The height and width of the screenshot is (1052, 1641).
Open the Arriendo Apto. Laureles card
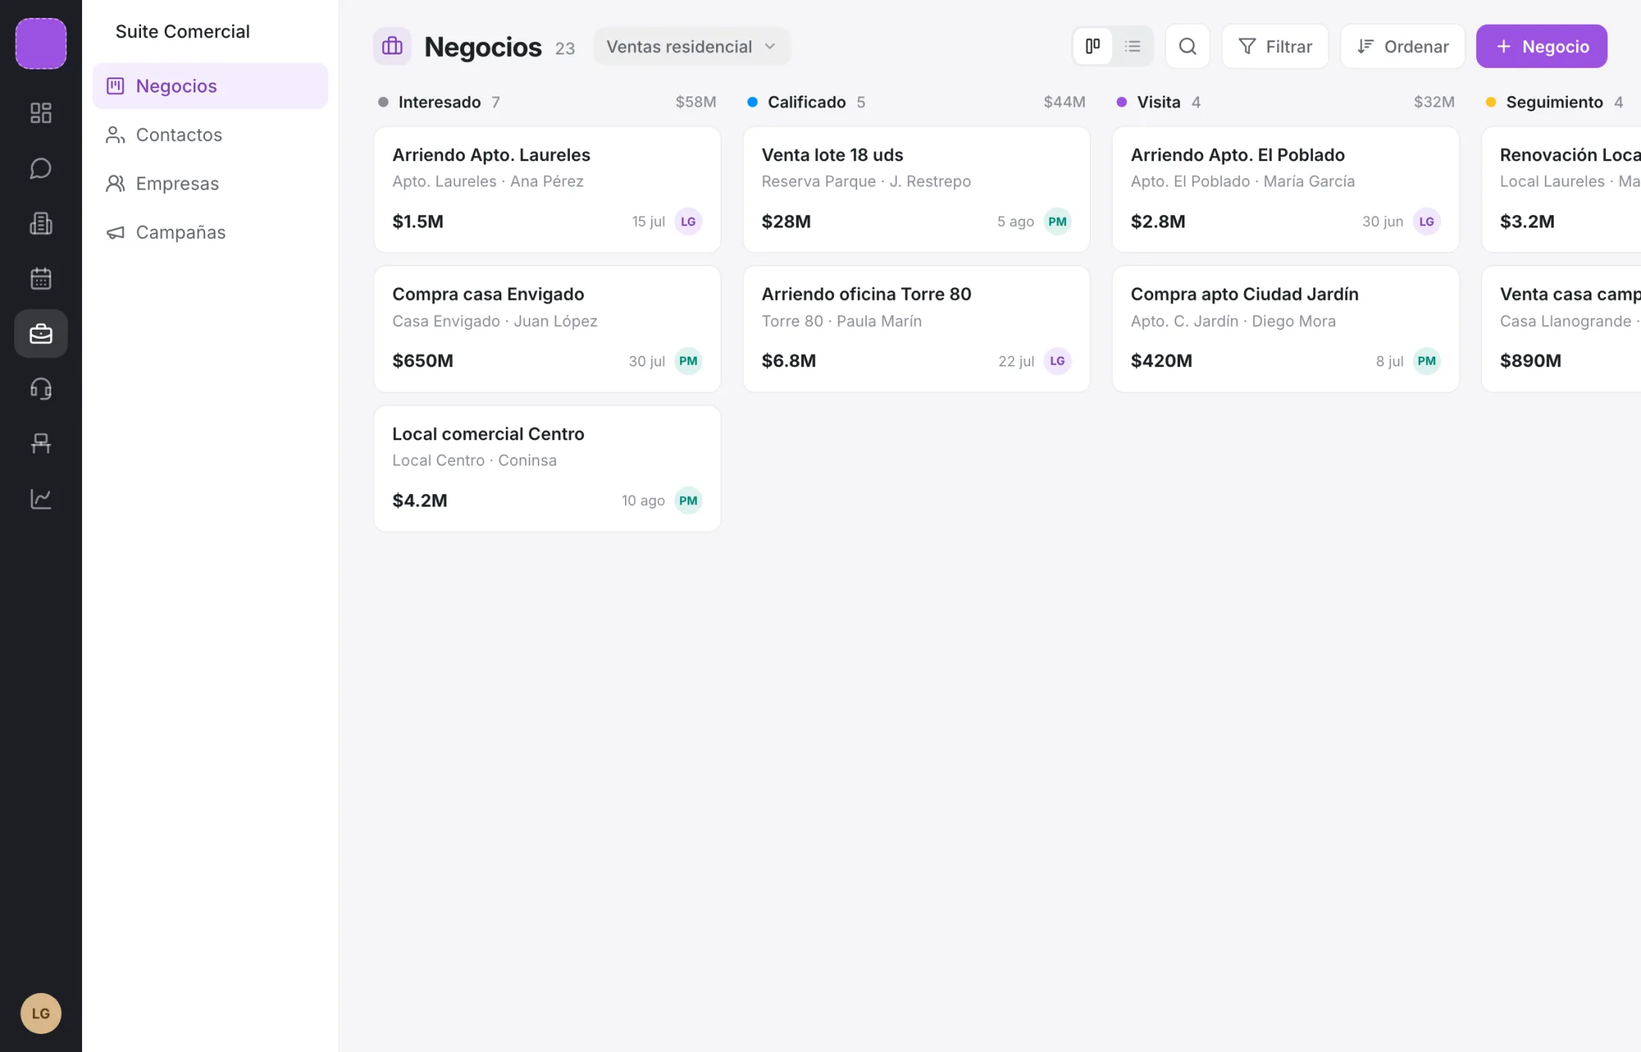pyautogui.click(x=547, y=190)
